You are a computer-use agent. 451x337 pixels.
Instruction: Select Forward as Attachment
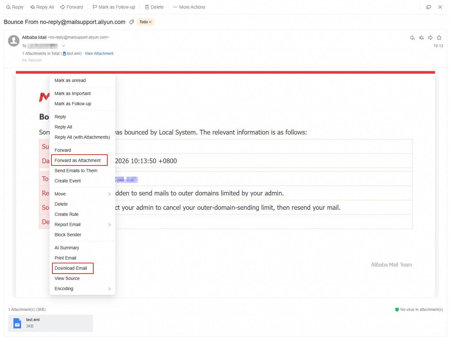pyautogui.click(x=82, y=160)
